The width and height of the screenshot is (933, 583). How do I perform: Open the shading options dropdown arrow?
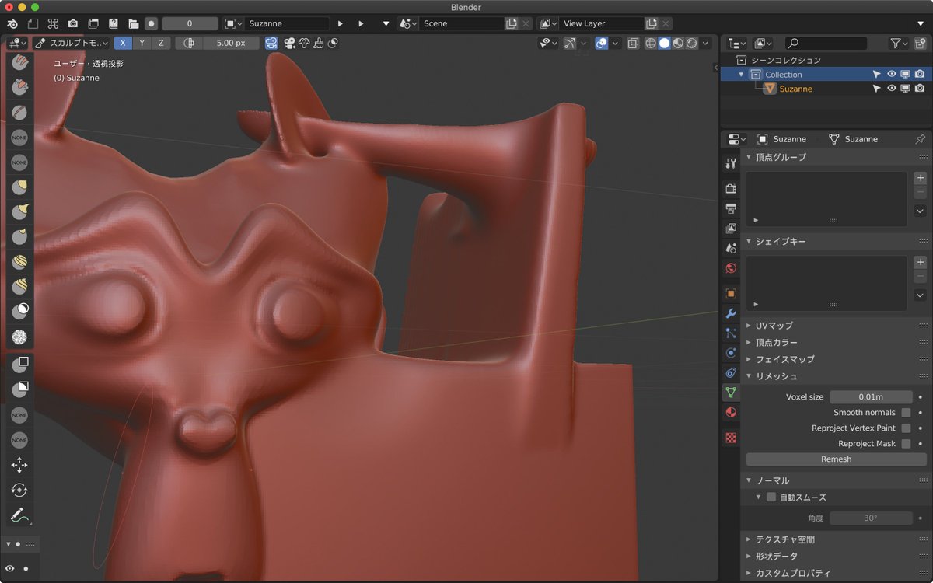[x=706, y=43]
